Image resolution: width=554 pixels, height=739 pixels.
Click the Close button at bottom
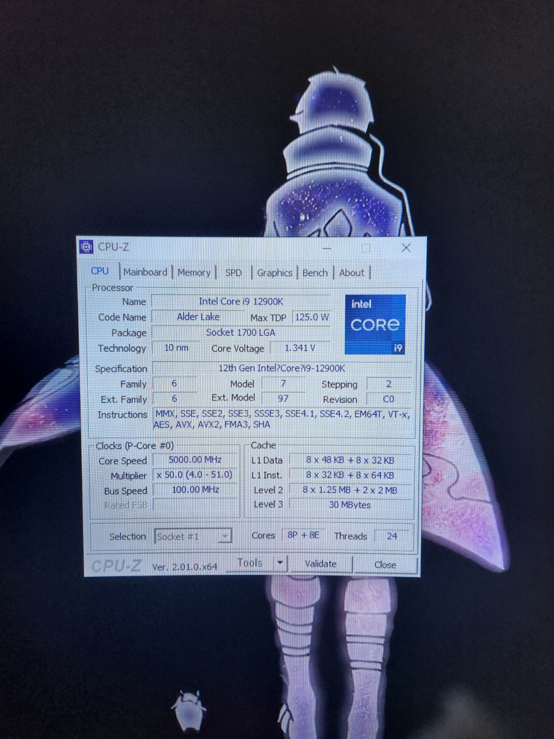point(385,565)
